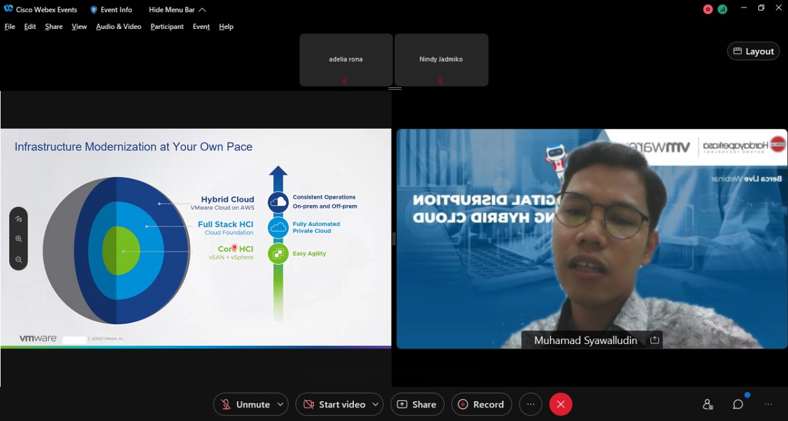Select adelia rona participant thumbnail
The image size is (788, 421).
[346, 60]
